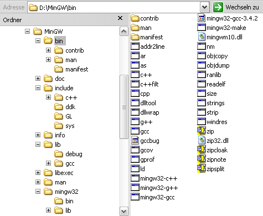
Task: Select the gcc executable file icon
Action: point(135,131)
